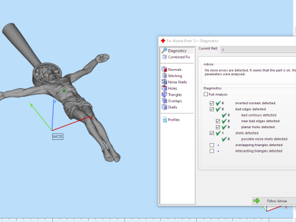Switch to the Diagnostics menu item

[x=177, y=51]
